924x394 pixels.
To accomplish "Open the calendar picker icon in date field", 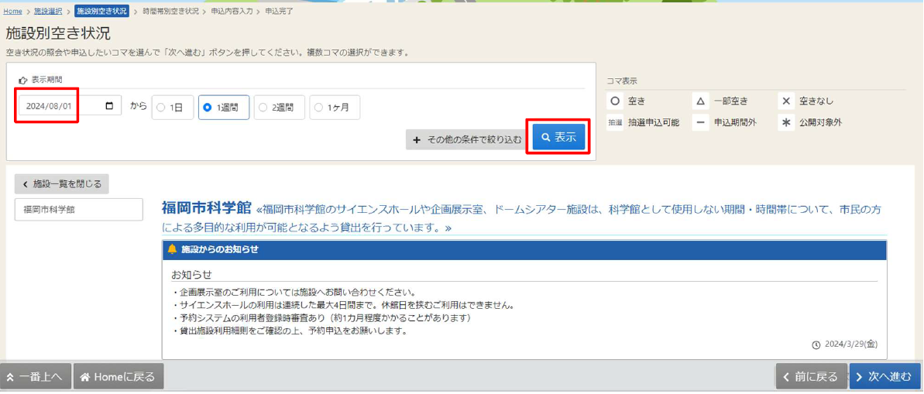I will pos(109,107).
